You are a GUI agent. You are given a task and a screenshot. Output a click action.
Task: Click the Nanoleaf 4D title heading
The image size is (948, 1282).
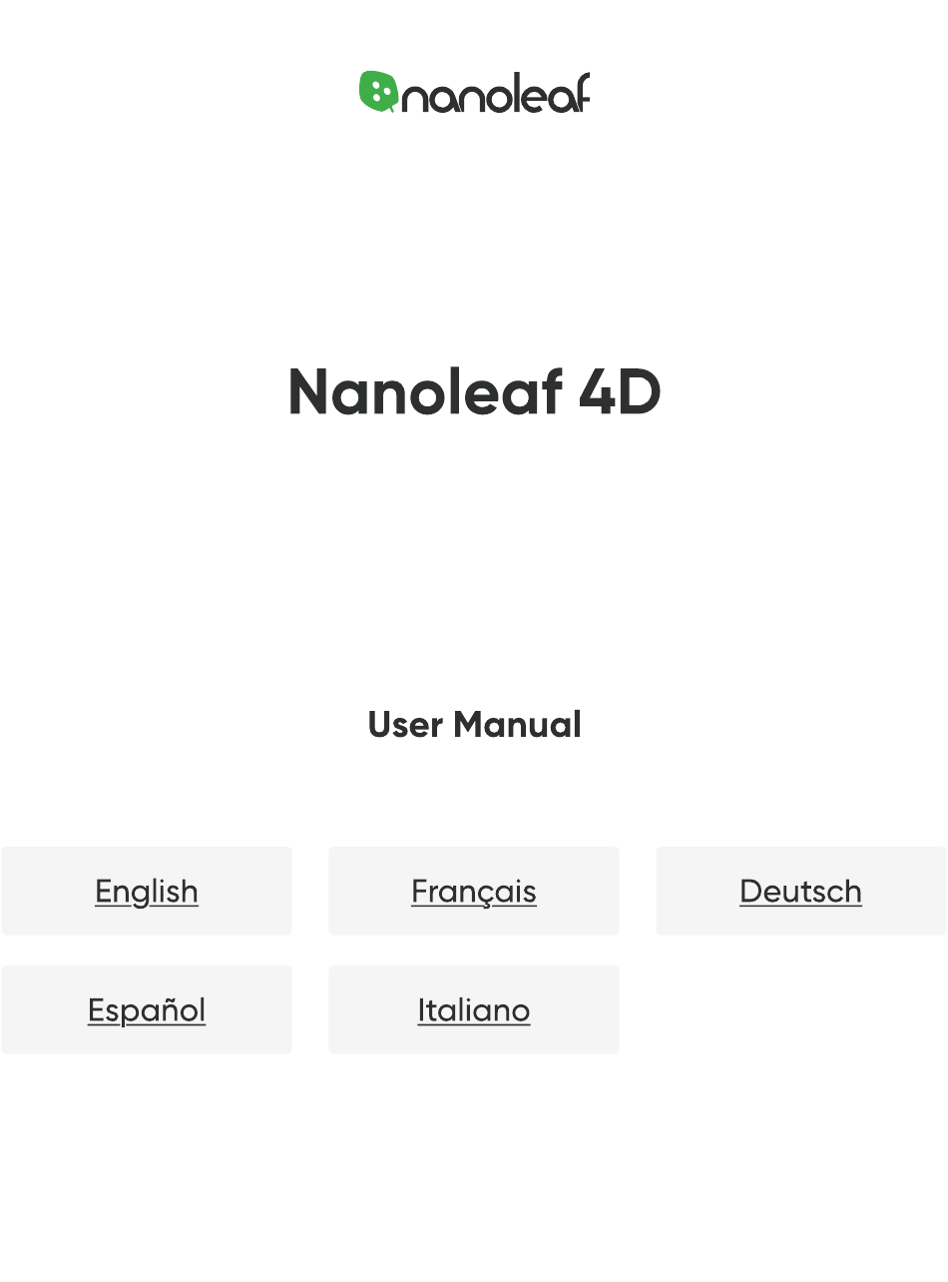pyautogui.click(x=474, y=391)
